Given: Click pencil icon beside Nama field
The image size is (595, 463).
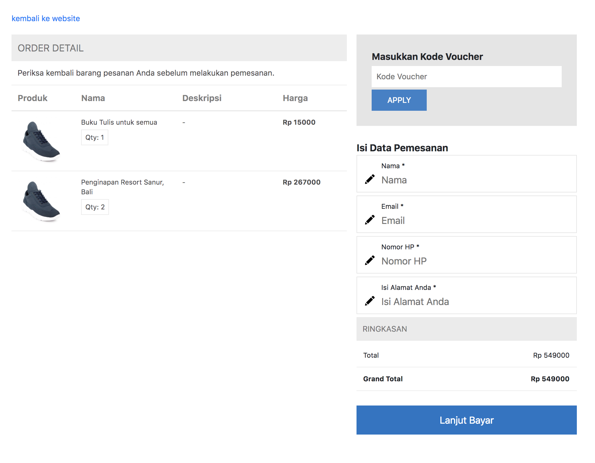Looking at the screenshot, I should click(x=370, y=179).
